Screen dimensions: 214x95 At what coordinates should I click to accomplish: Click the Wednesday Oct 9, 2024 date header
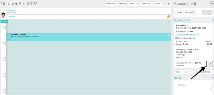[x=12, y=11]
